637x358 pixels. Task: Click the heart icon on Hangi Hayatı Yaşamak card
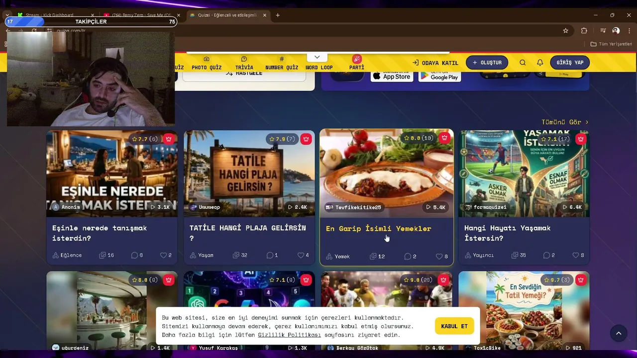(x=575, y=255)
